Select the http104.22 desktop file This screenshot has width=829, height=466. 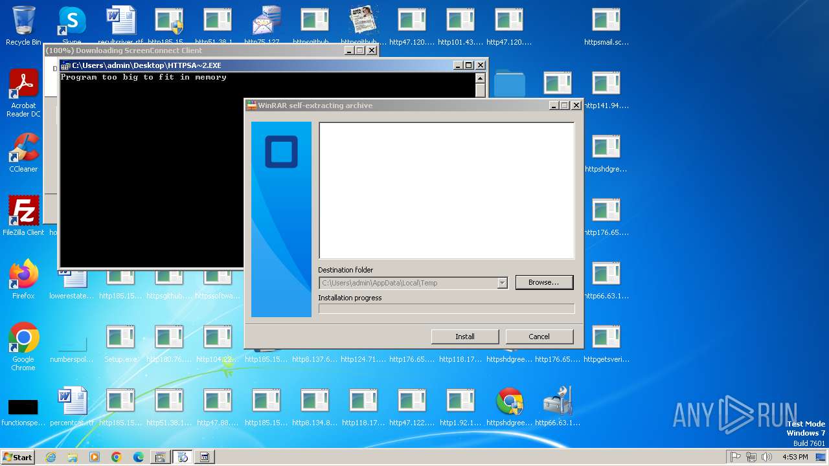[x=218, y=343]
